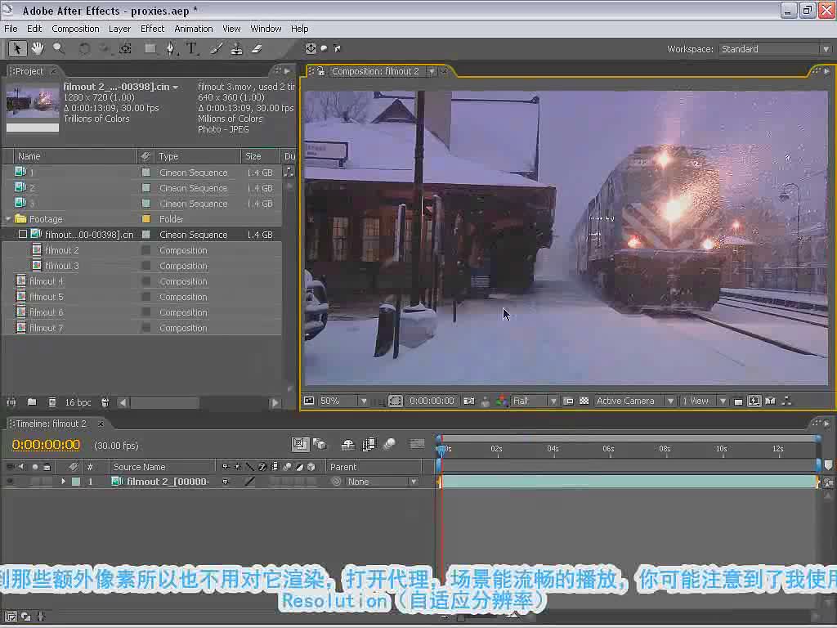
Task: Select the Pen tool
Action: [x=170, y=48]
